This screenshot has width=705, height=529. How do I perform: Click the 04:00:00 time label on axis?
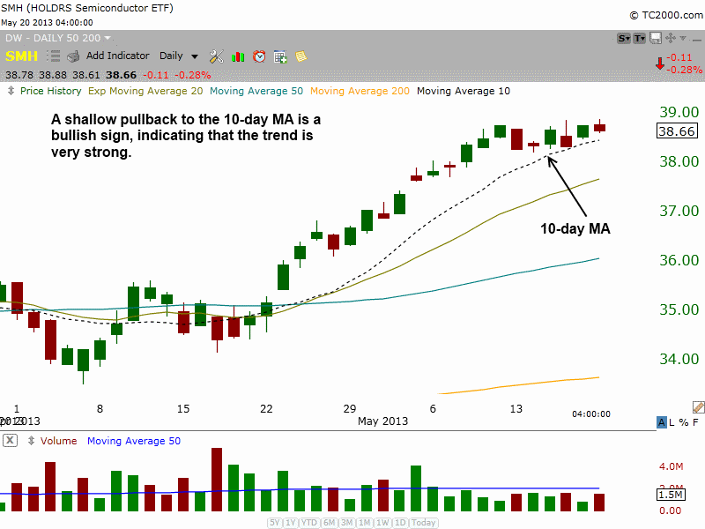click(x=591, y=414)
